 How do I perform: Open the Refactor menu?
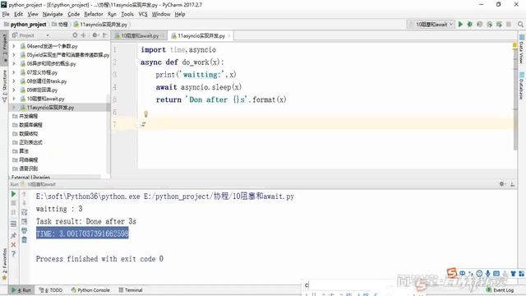(94, 14)
